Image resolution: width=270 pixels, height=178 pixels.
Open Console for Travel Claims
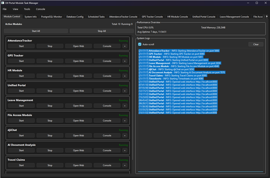107,165
